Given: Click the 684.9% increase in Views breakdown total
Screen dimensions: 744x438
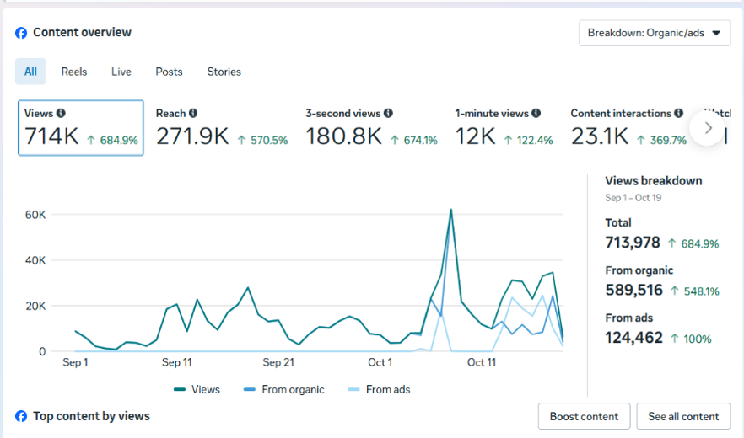Looking at the screenshot, I should click(x=693, y=243).
